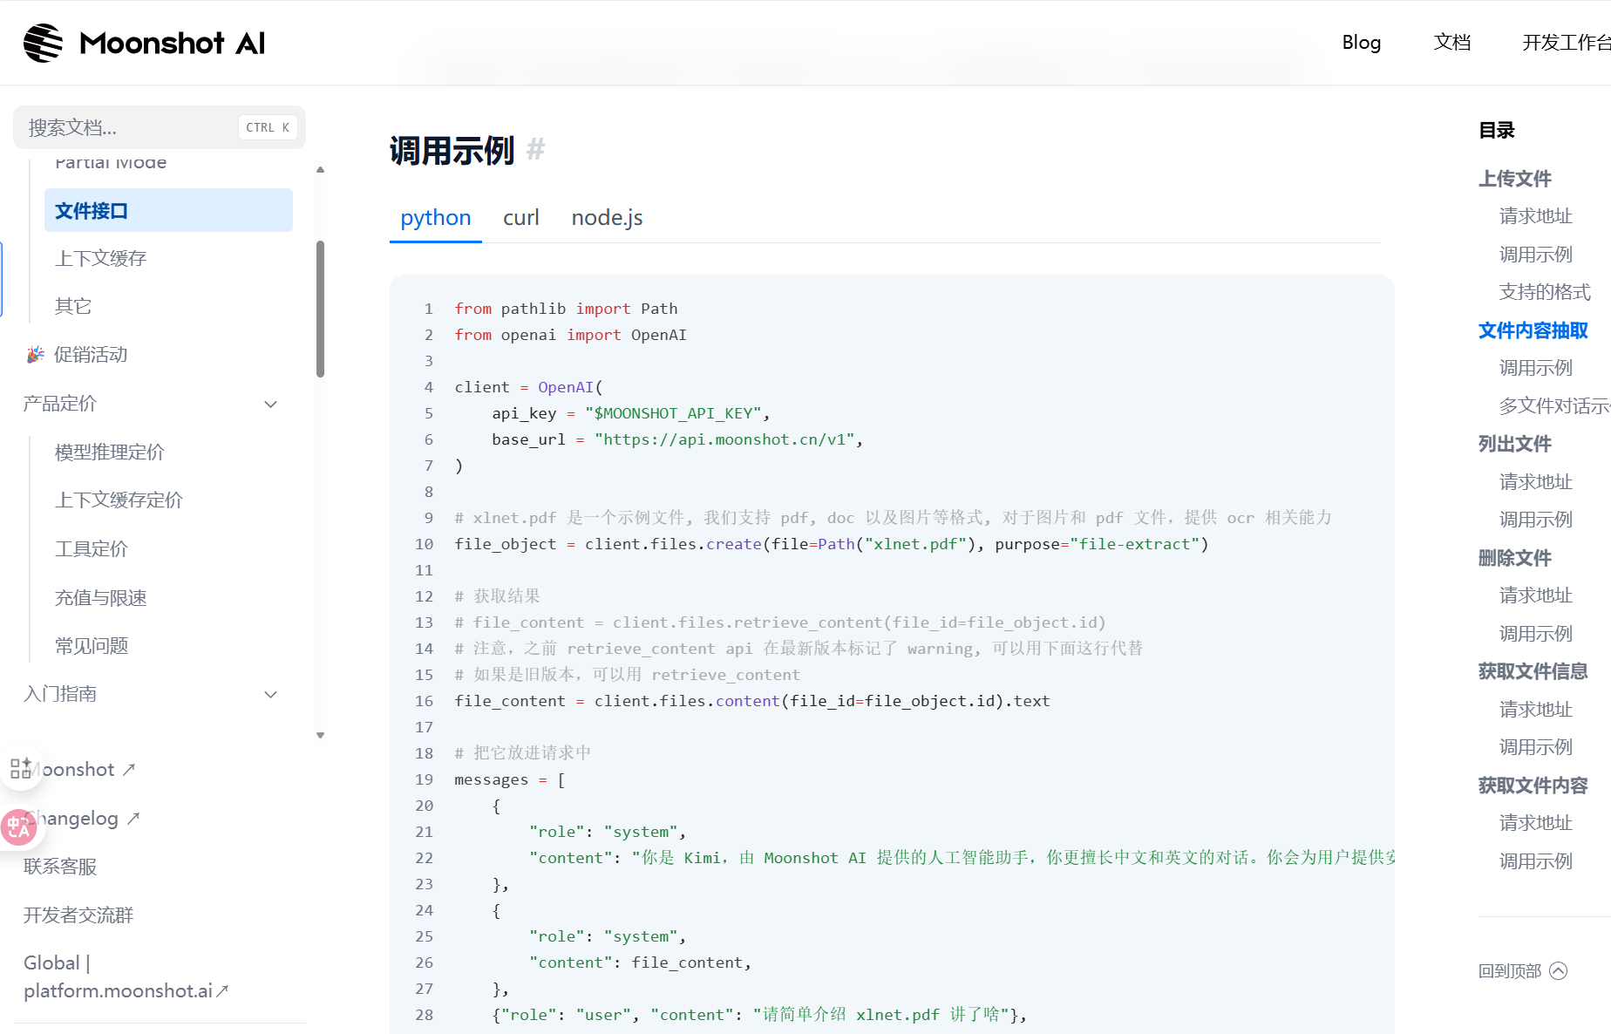Click 请求地址 under 列出文件 in contents
The image size is (1611, 1034).
pos(1536,482)
